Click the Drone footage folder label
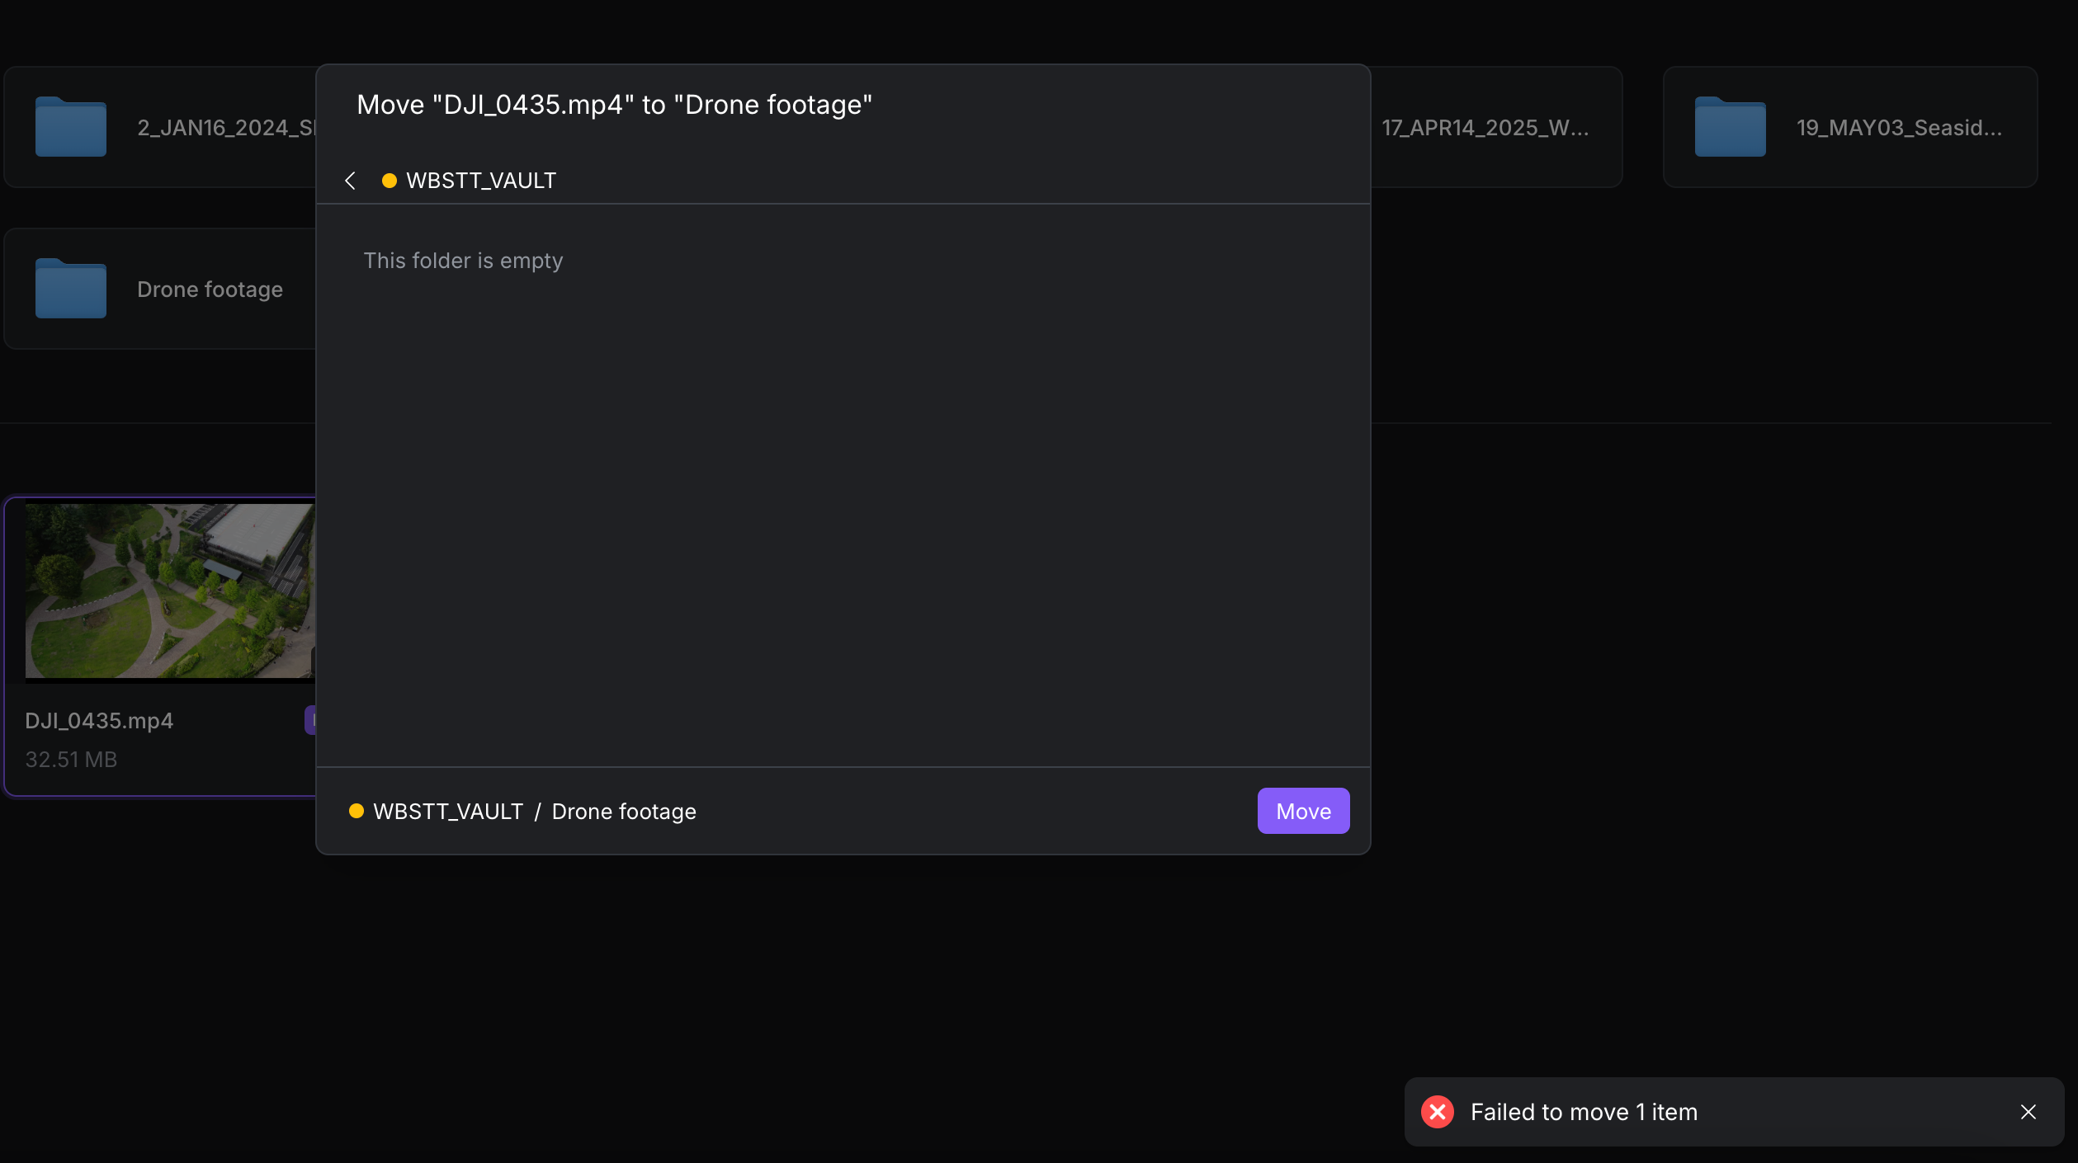The width and height of the screenshot is (2078, 1163). (x=210, y=290)
